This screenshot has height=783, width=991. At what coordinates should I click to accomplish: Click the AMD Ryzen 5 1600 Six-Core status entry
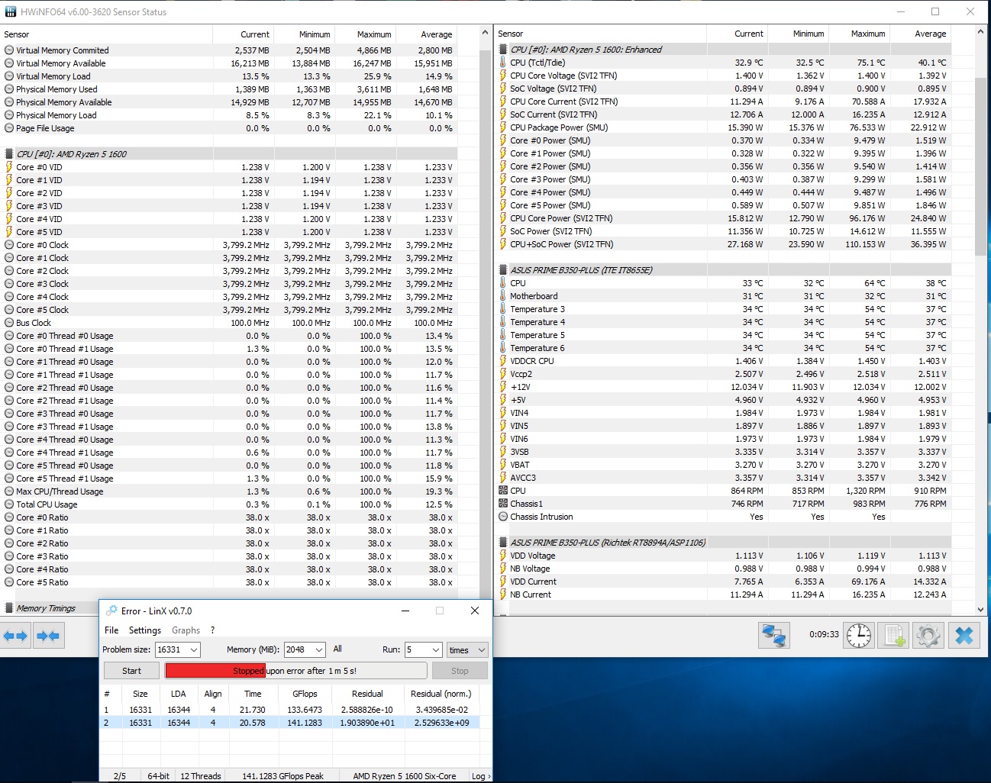(x=405, y=776)
